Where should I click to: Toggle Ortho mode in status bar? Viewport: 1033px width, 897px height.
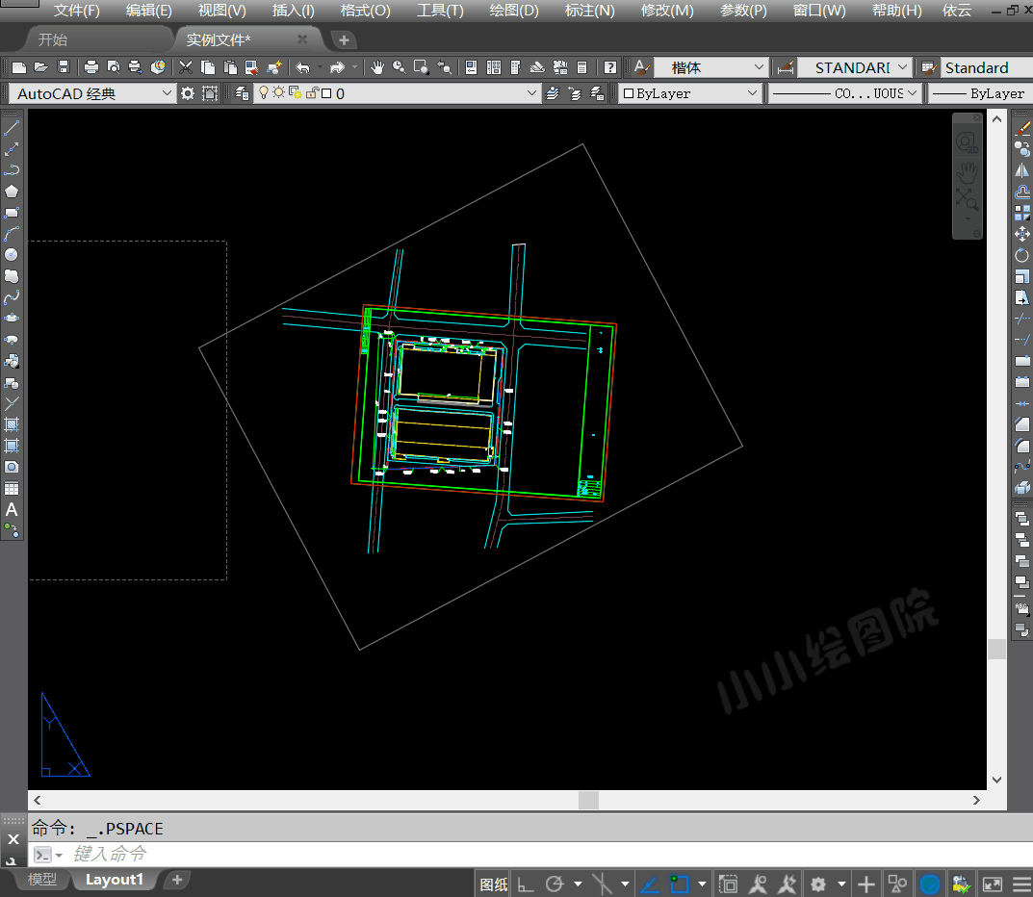pyautogui.click(x=525, y=884)
